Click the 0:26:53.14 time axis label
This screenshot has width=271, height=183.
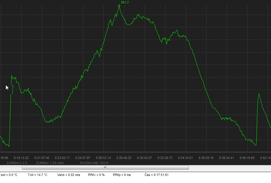pyautogui.click(x=103, y=158)
